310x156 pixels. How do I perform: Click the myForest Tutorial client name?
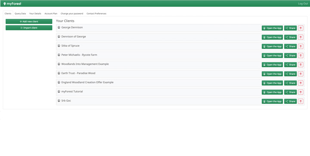[72, 91]
